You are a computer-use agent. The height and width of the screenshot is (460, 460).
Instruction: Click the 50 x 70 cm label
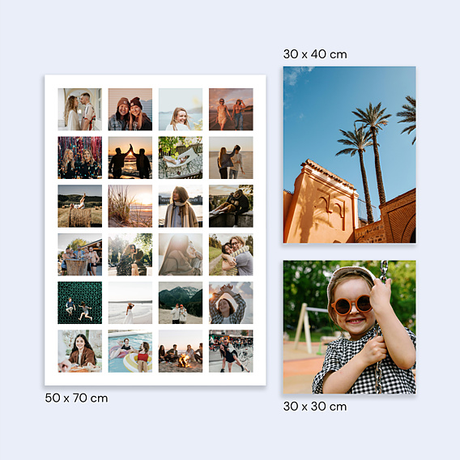tap(76, 398)
